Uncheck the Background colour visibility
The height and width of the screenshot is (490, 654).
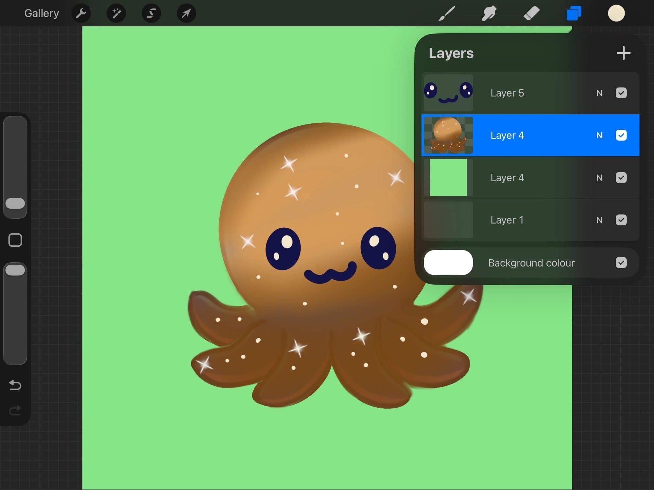(621, 263)
